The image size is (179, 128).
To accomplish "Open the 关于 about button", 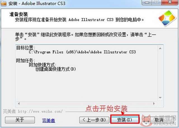I will [20, 120].
